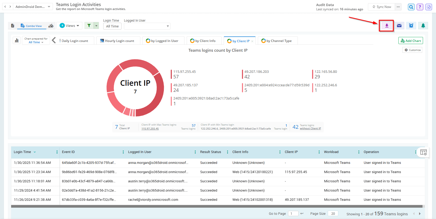The image size is (436, 219).
Task: Open the table column chooser icon
Action: tap(423, 152)
